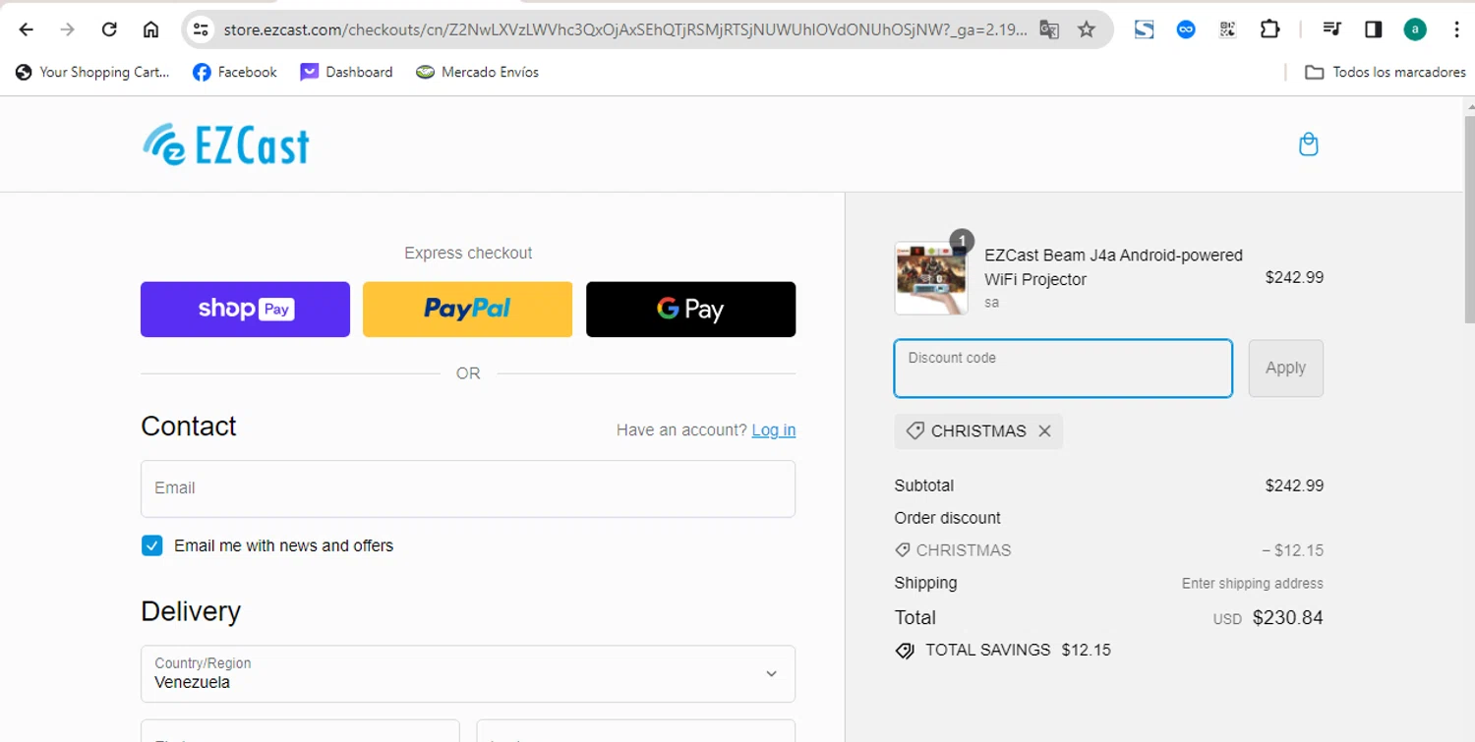Screen dimensions: 1475x742
Task: Open the green profile avatar
Action: click(x=1415, y=29)
